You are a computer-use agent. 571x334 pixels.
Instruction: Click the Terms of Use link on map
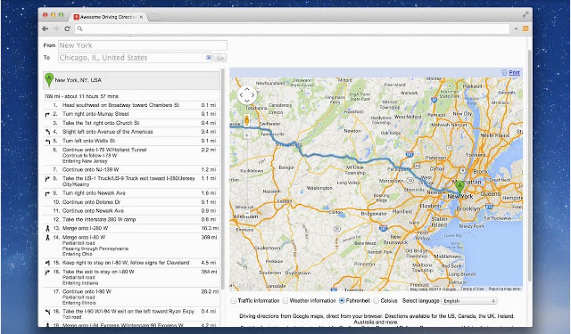[472, 289]
